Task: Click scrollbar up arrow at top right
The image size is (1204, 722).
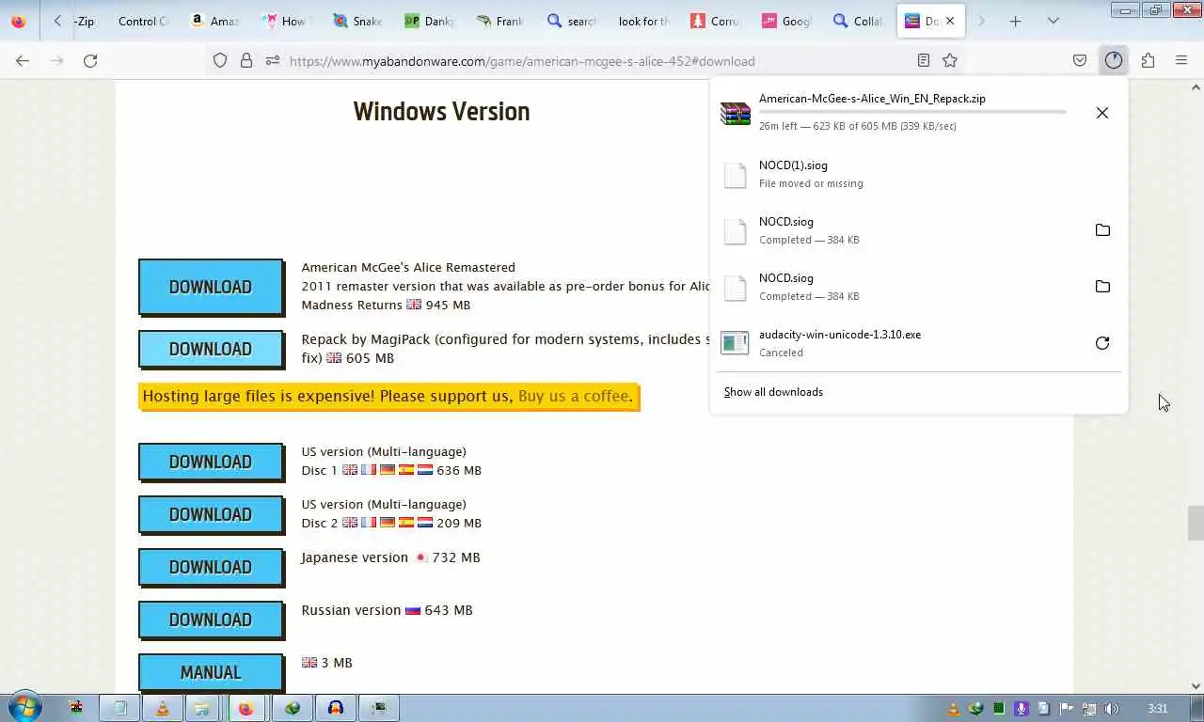Action: click(x=1196, y=87)
